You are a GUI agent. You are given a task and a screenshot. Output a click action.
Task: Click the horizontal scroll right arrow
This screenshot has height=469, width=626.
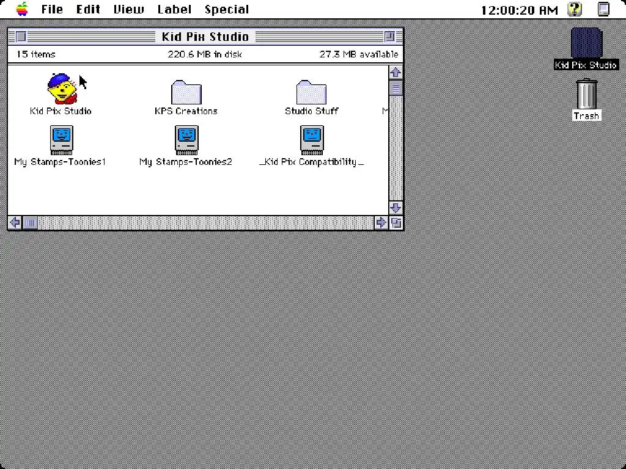[x=381, y=222]
